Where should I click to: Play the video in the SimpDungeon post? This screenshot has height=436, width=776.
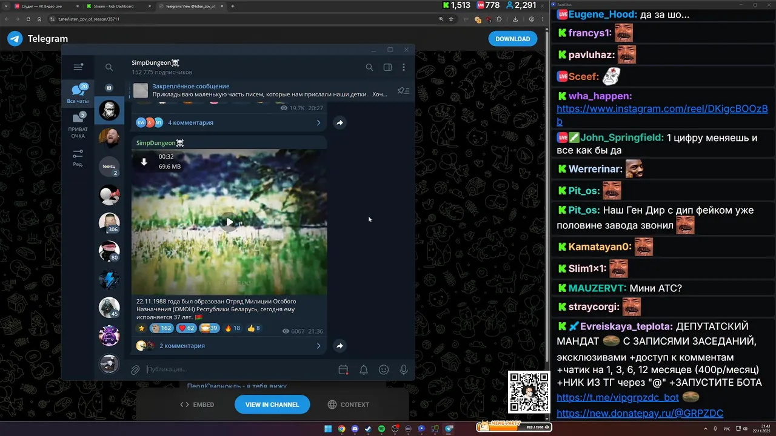(229, 222)
